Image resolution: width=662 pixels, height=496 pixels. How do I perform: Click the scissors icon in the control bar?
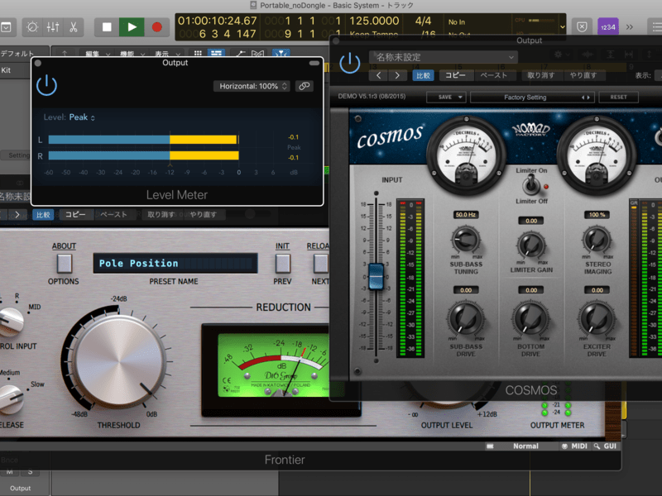(73, 26)
